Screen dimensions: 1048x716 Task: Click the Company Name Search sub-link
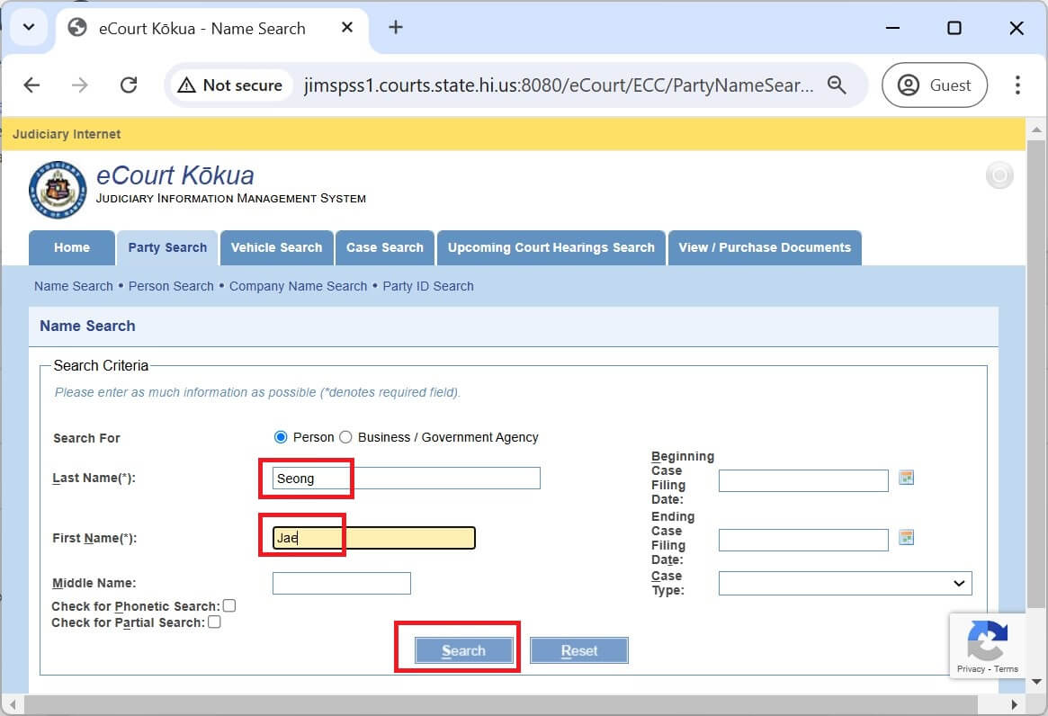[298, 286]
